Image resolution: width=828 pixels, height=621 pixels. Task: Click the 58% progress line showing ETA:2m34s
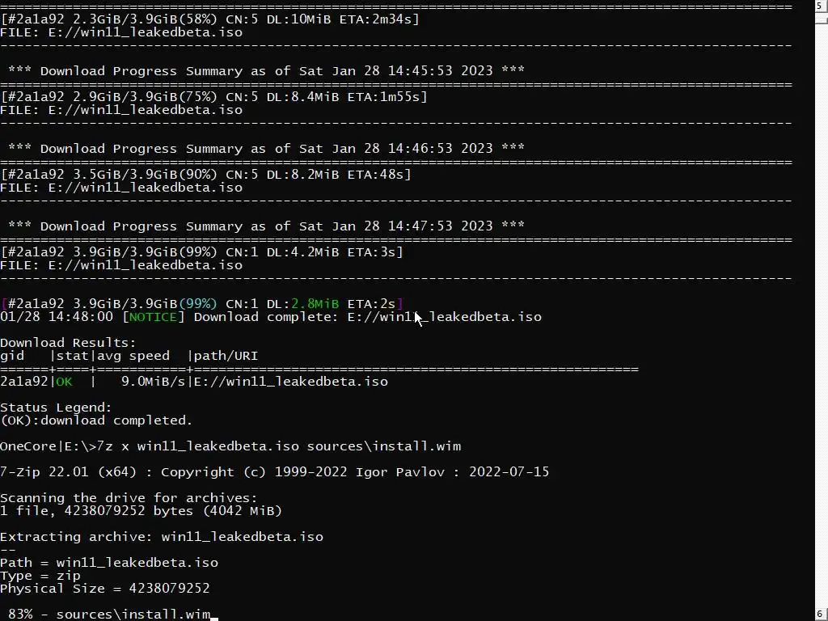click(x=209, y=19)
